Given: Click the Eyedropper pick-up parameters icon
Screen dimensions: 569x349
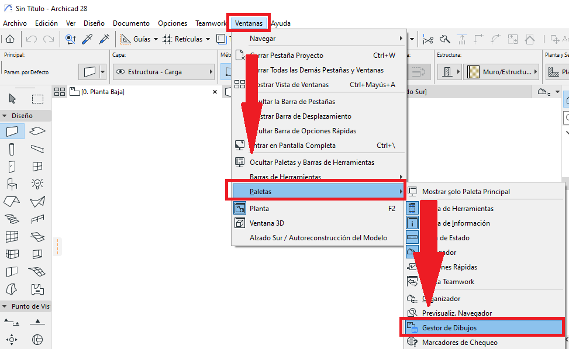Looking at the screenshot, I should pyautogui.click(x=87, y=39).
